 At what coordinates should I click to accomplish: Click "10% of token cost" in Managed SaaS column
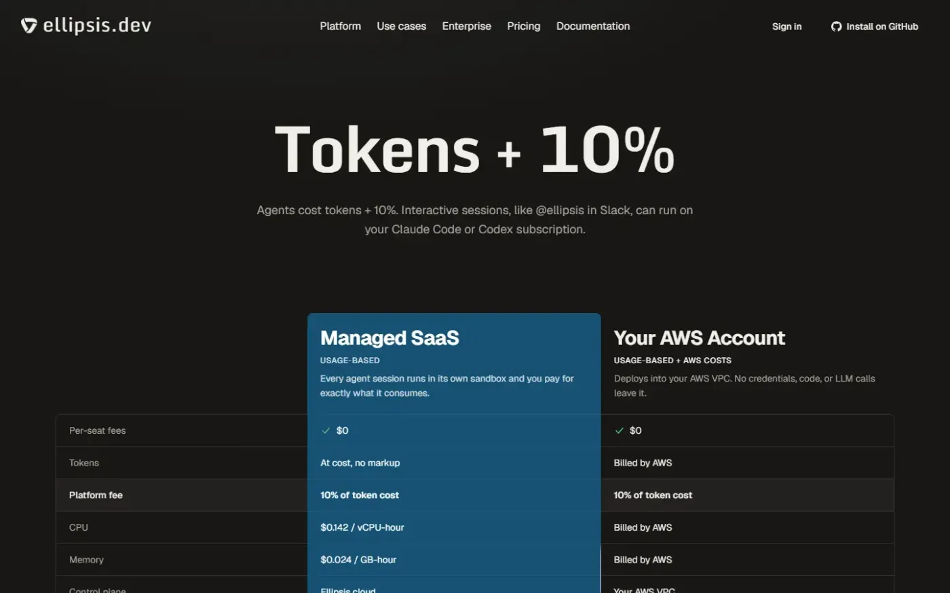click(360, 495)
